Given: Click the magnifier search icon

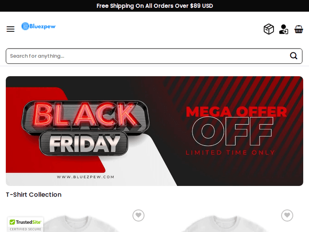Looking at the screenshot, I should [293, 56].
